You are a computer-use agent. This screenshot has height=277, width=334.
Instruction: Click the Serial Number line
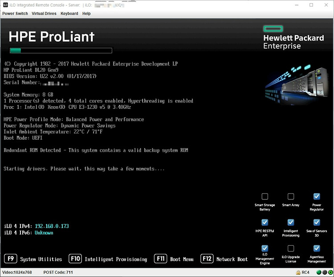36,83
